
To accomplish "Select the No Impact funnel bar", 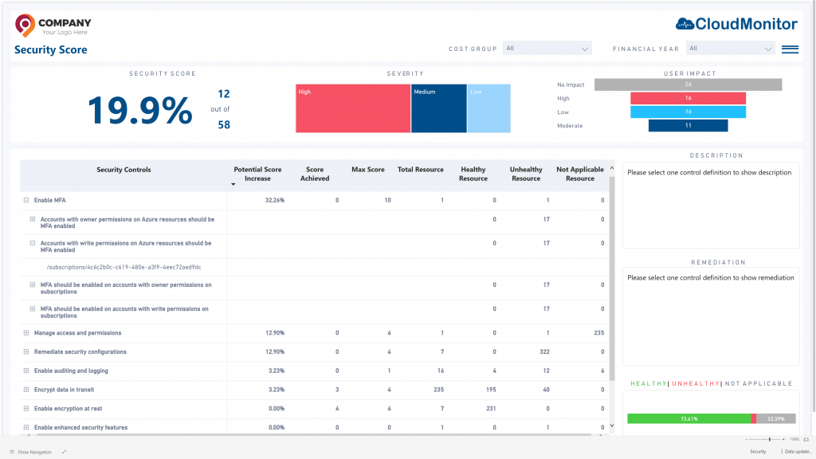I will (x=688, y=84).
